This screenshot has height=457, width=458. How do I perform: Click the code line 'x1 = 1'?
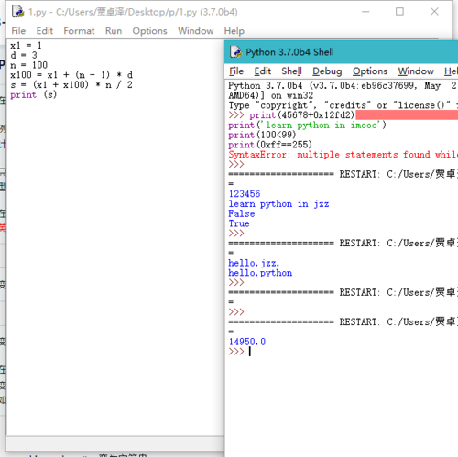click(x=26, y=46)
